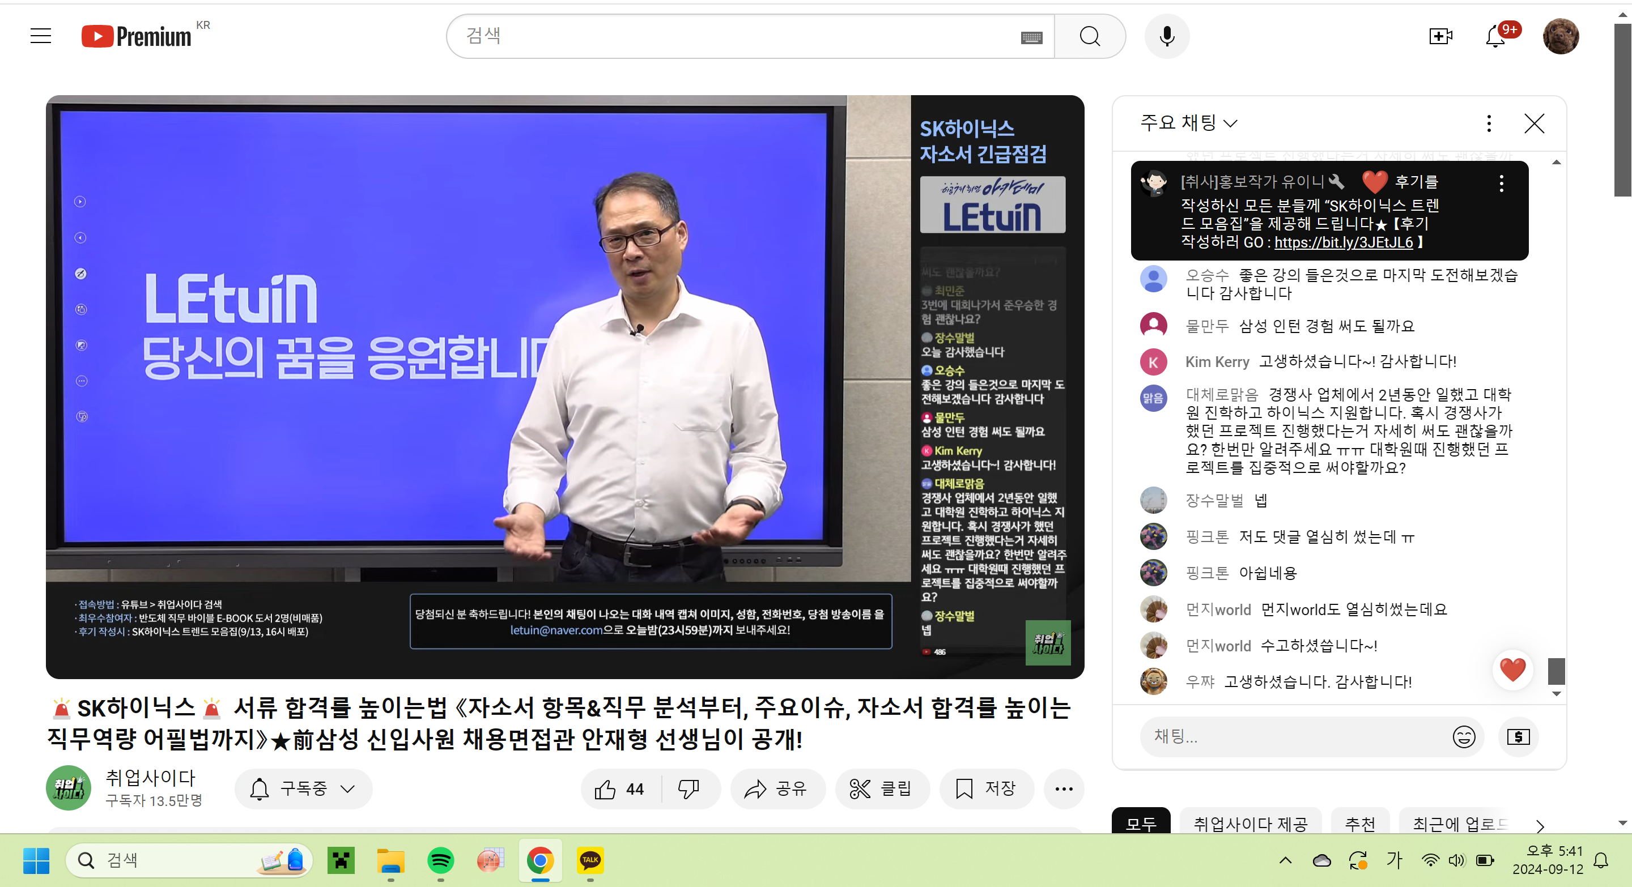
Task: Open the bit.ly/3JEtJL6 link in pinned message
Action: 1343,242
